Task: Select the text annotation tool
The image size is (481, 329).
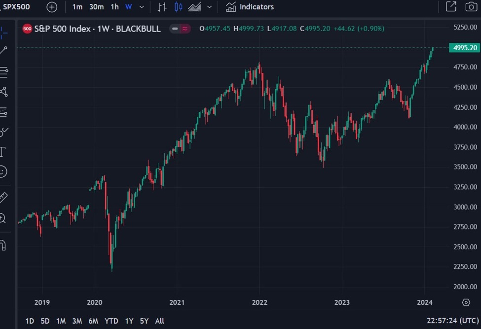Action: [2, 151]
